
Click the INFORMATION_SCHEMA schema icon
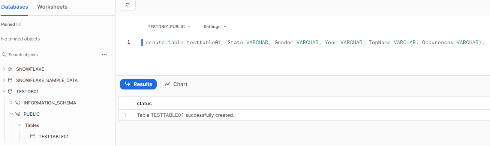(x=18, y=103)
